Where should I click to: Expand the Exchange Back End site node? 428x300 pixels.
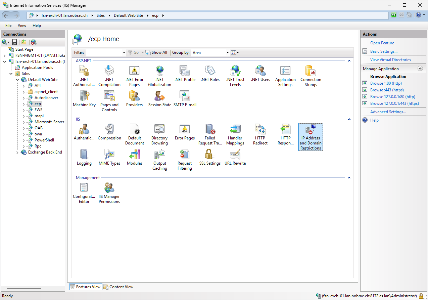[x=17, y=152]
